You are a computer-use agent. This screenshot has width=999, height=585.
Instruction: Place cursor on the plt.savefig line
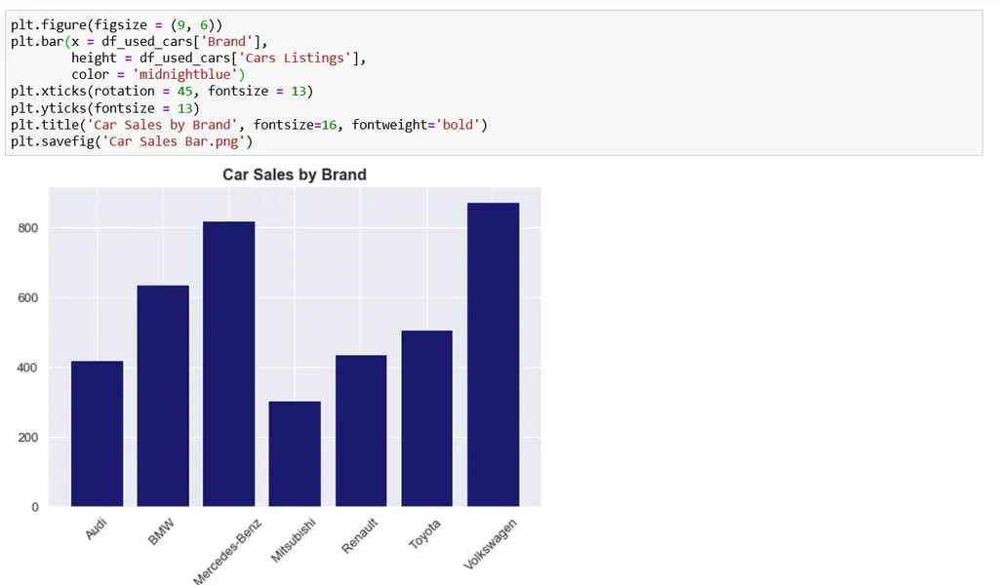(132, 141)
